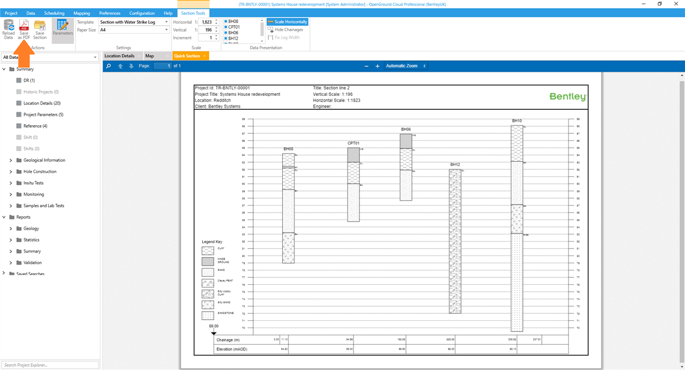Click the Increment value field
Viewport: 685px width, 370px height.
pos(207,37)
